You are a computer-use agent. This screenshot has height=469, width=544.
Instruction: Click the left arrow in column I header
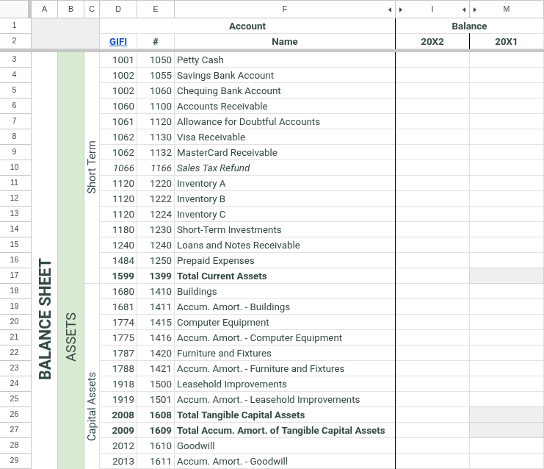click(x=464, y=10)
